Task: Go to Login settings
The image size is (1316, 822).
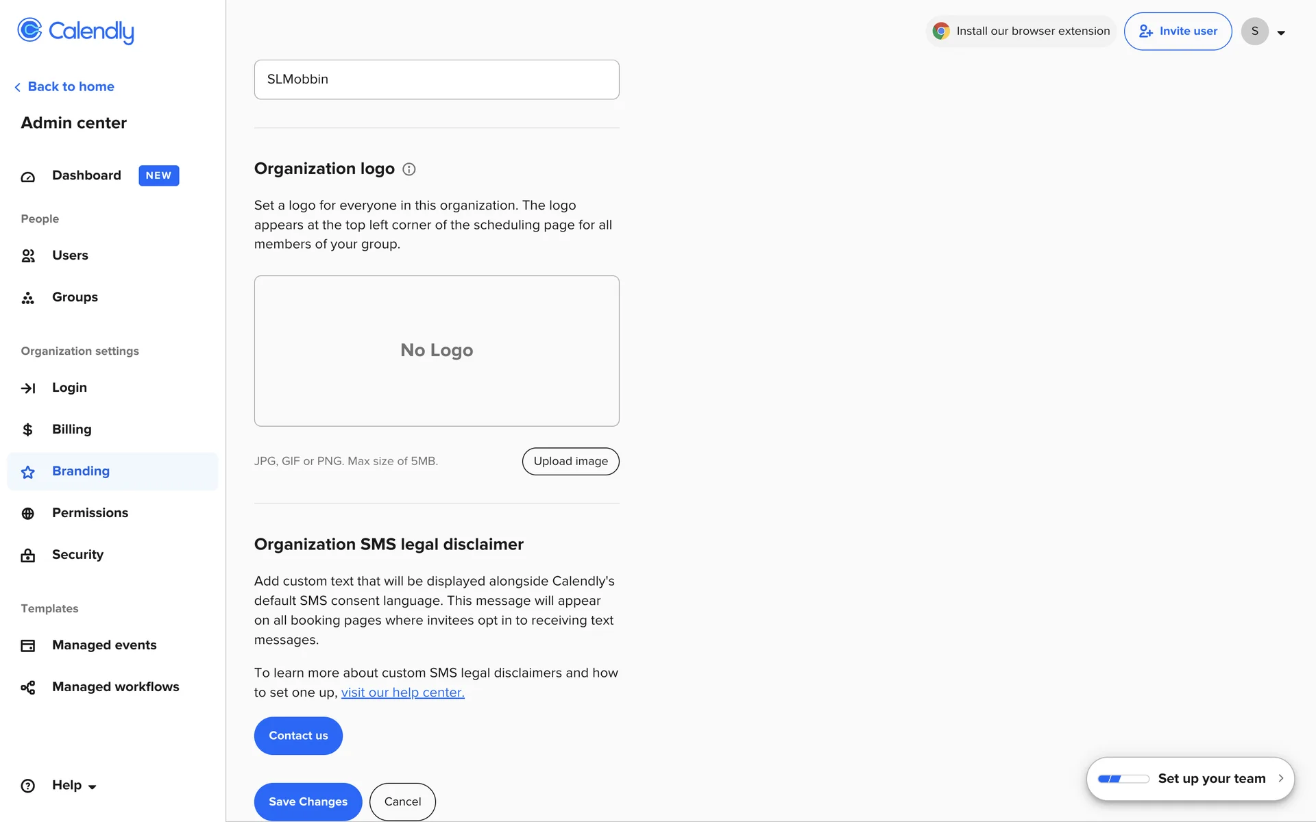Action: click(69, 388)
